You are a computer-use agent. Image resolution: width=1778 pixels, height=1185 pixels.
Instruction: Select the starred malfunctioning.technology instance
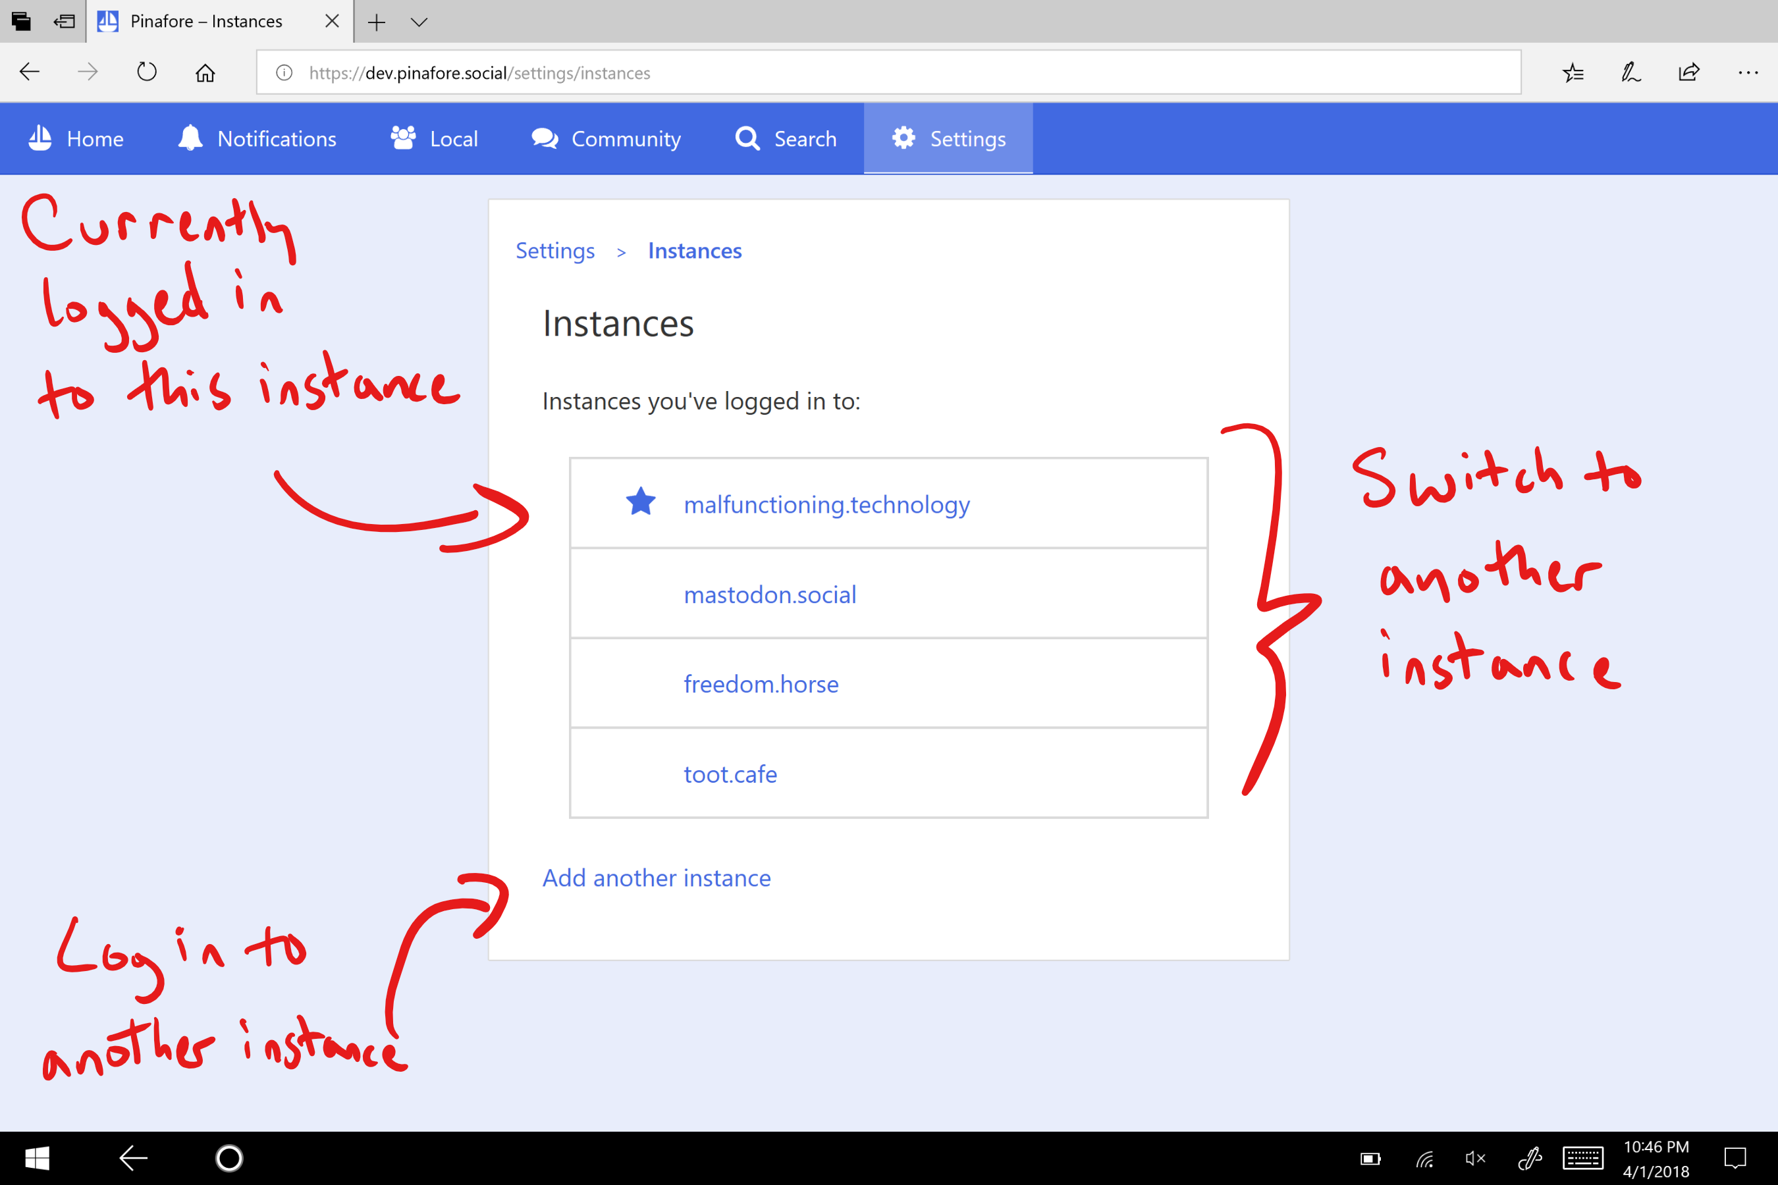pos(826,504)
